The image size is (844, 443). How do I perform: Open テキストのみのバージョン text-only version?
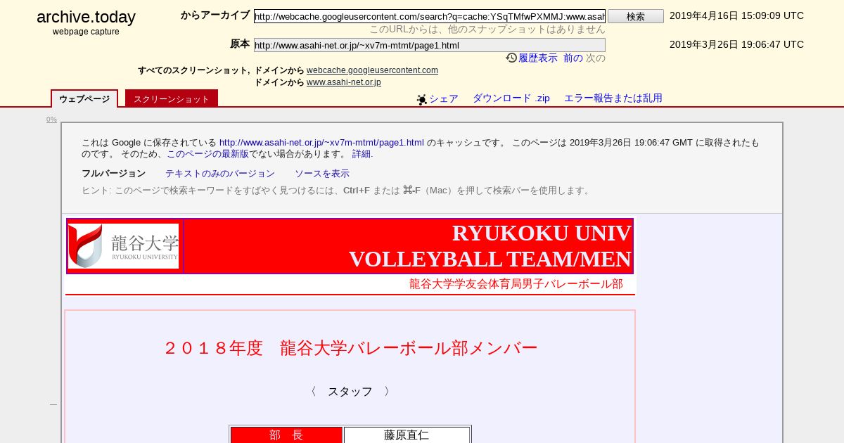coord(220,173)
